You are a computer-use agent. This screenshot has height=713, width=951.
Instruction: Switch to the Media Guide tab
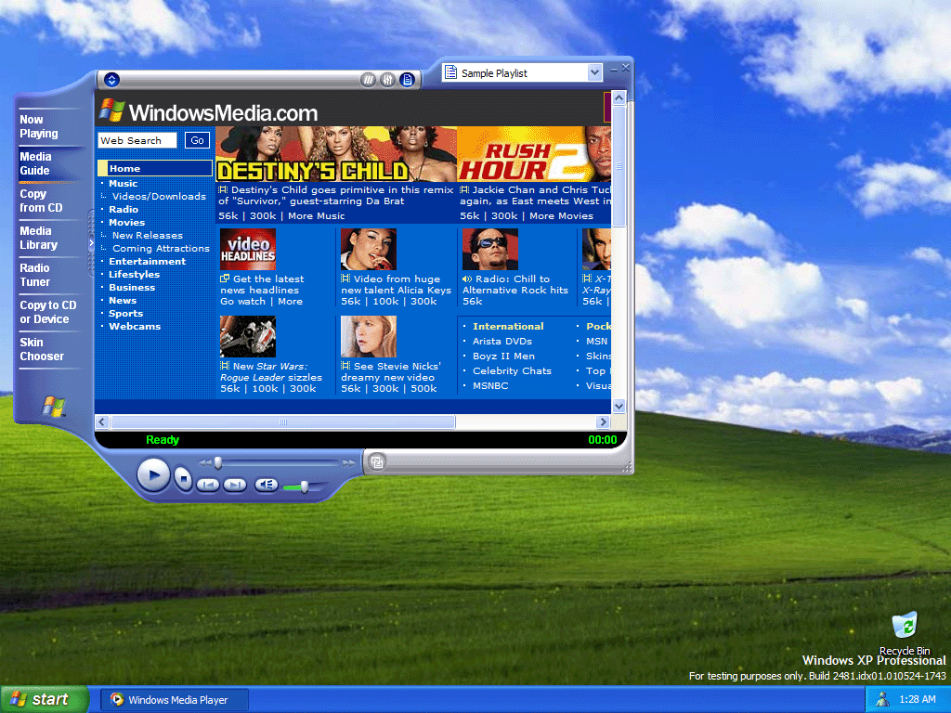click(x=35, y=163)
